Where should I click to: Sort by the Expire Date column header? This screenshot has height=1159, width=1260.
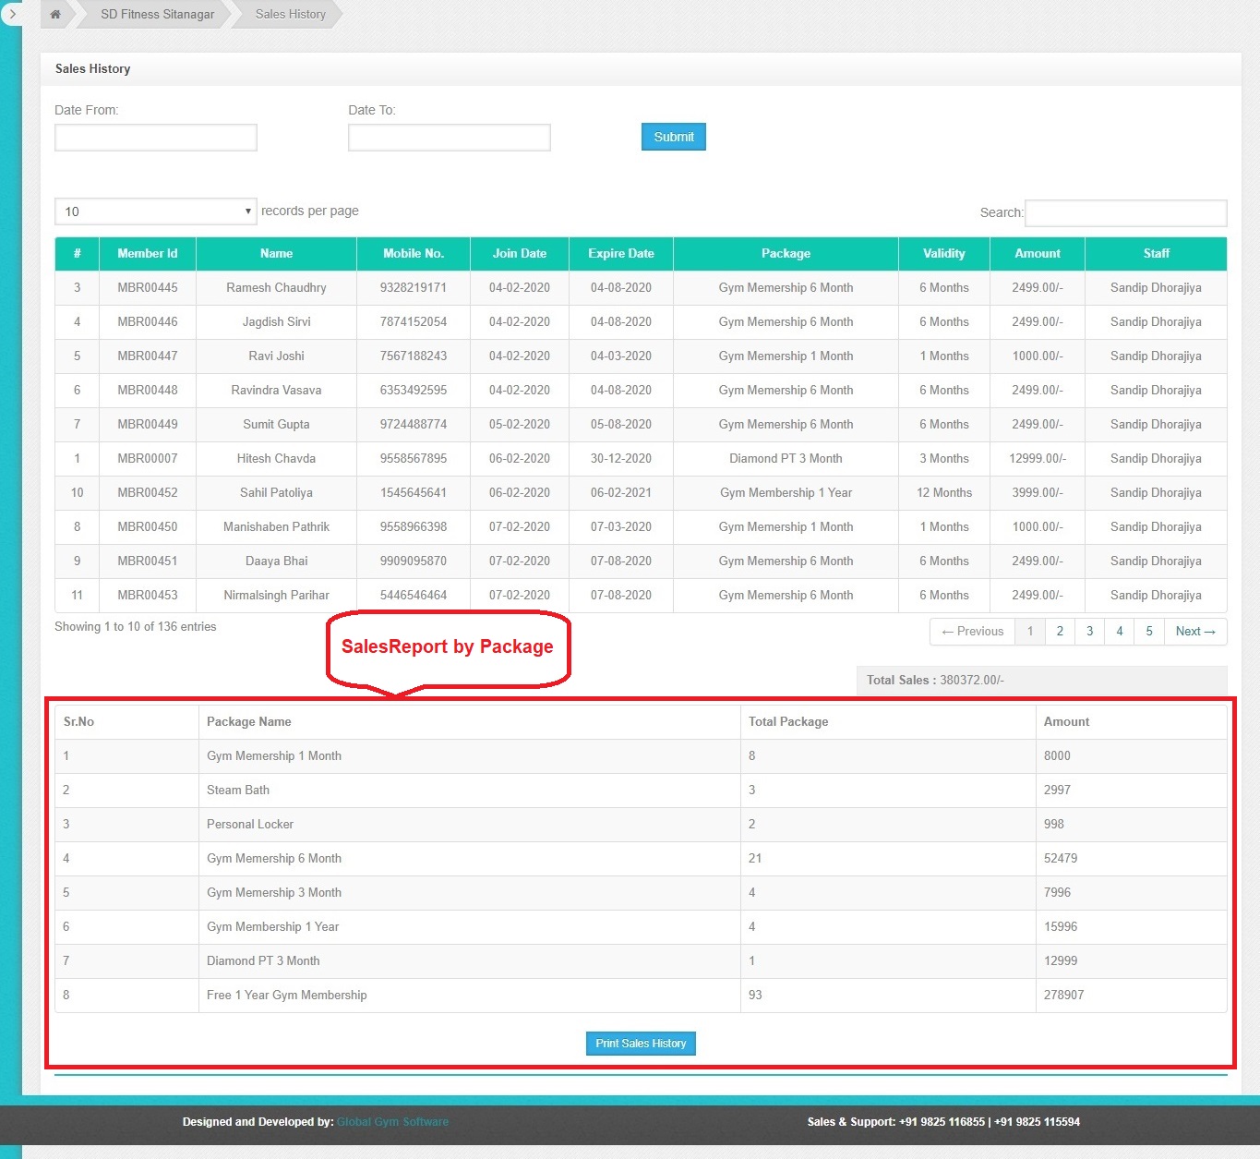[x=619, y=253]
